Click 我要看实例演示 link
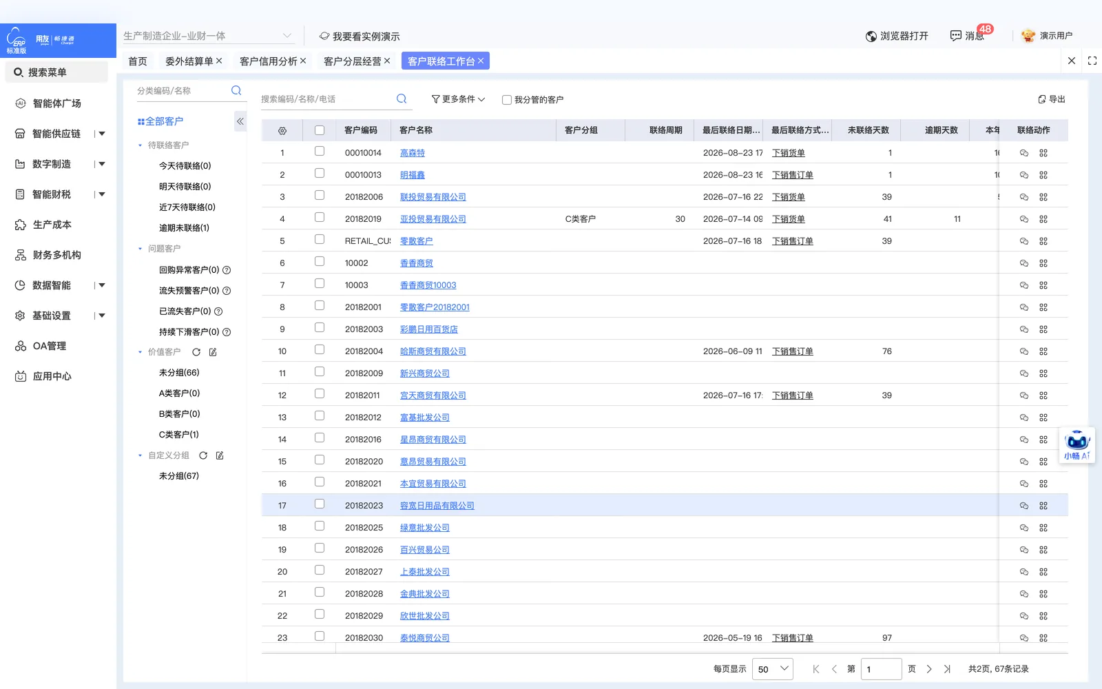1102x689 pixels. [x=359, y=36]
